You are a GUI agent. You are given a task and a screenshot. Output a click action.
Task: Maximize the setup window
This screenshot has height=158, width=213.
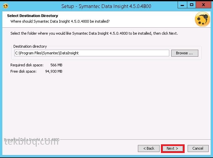pos(192,5)
